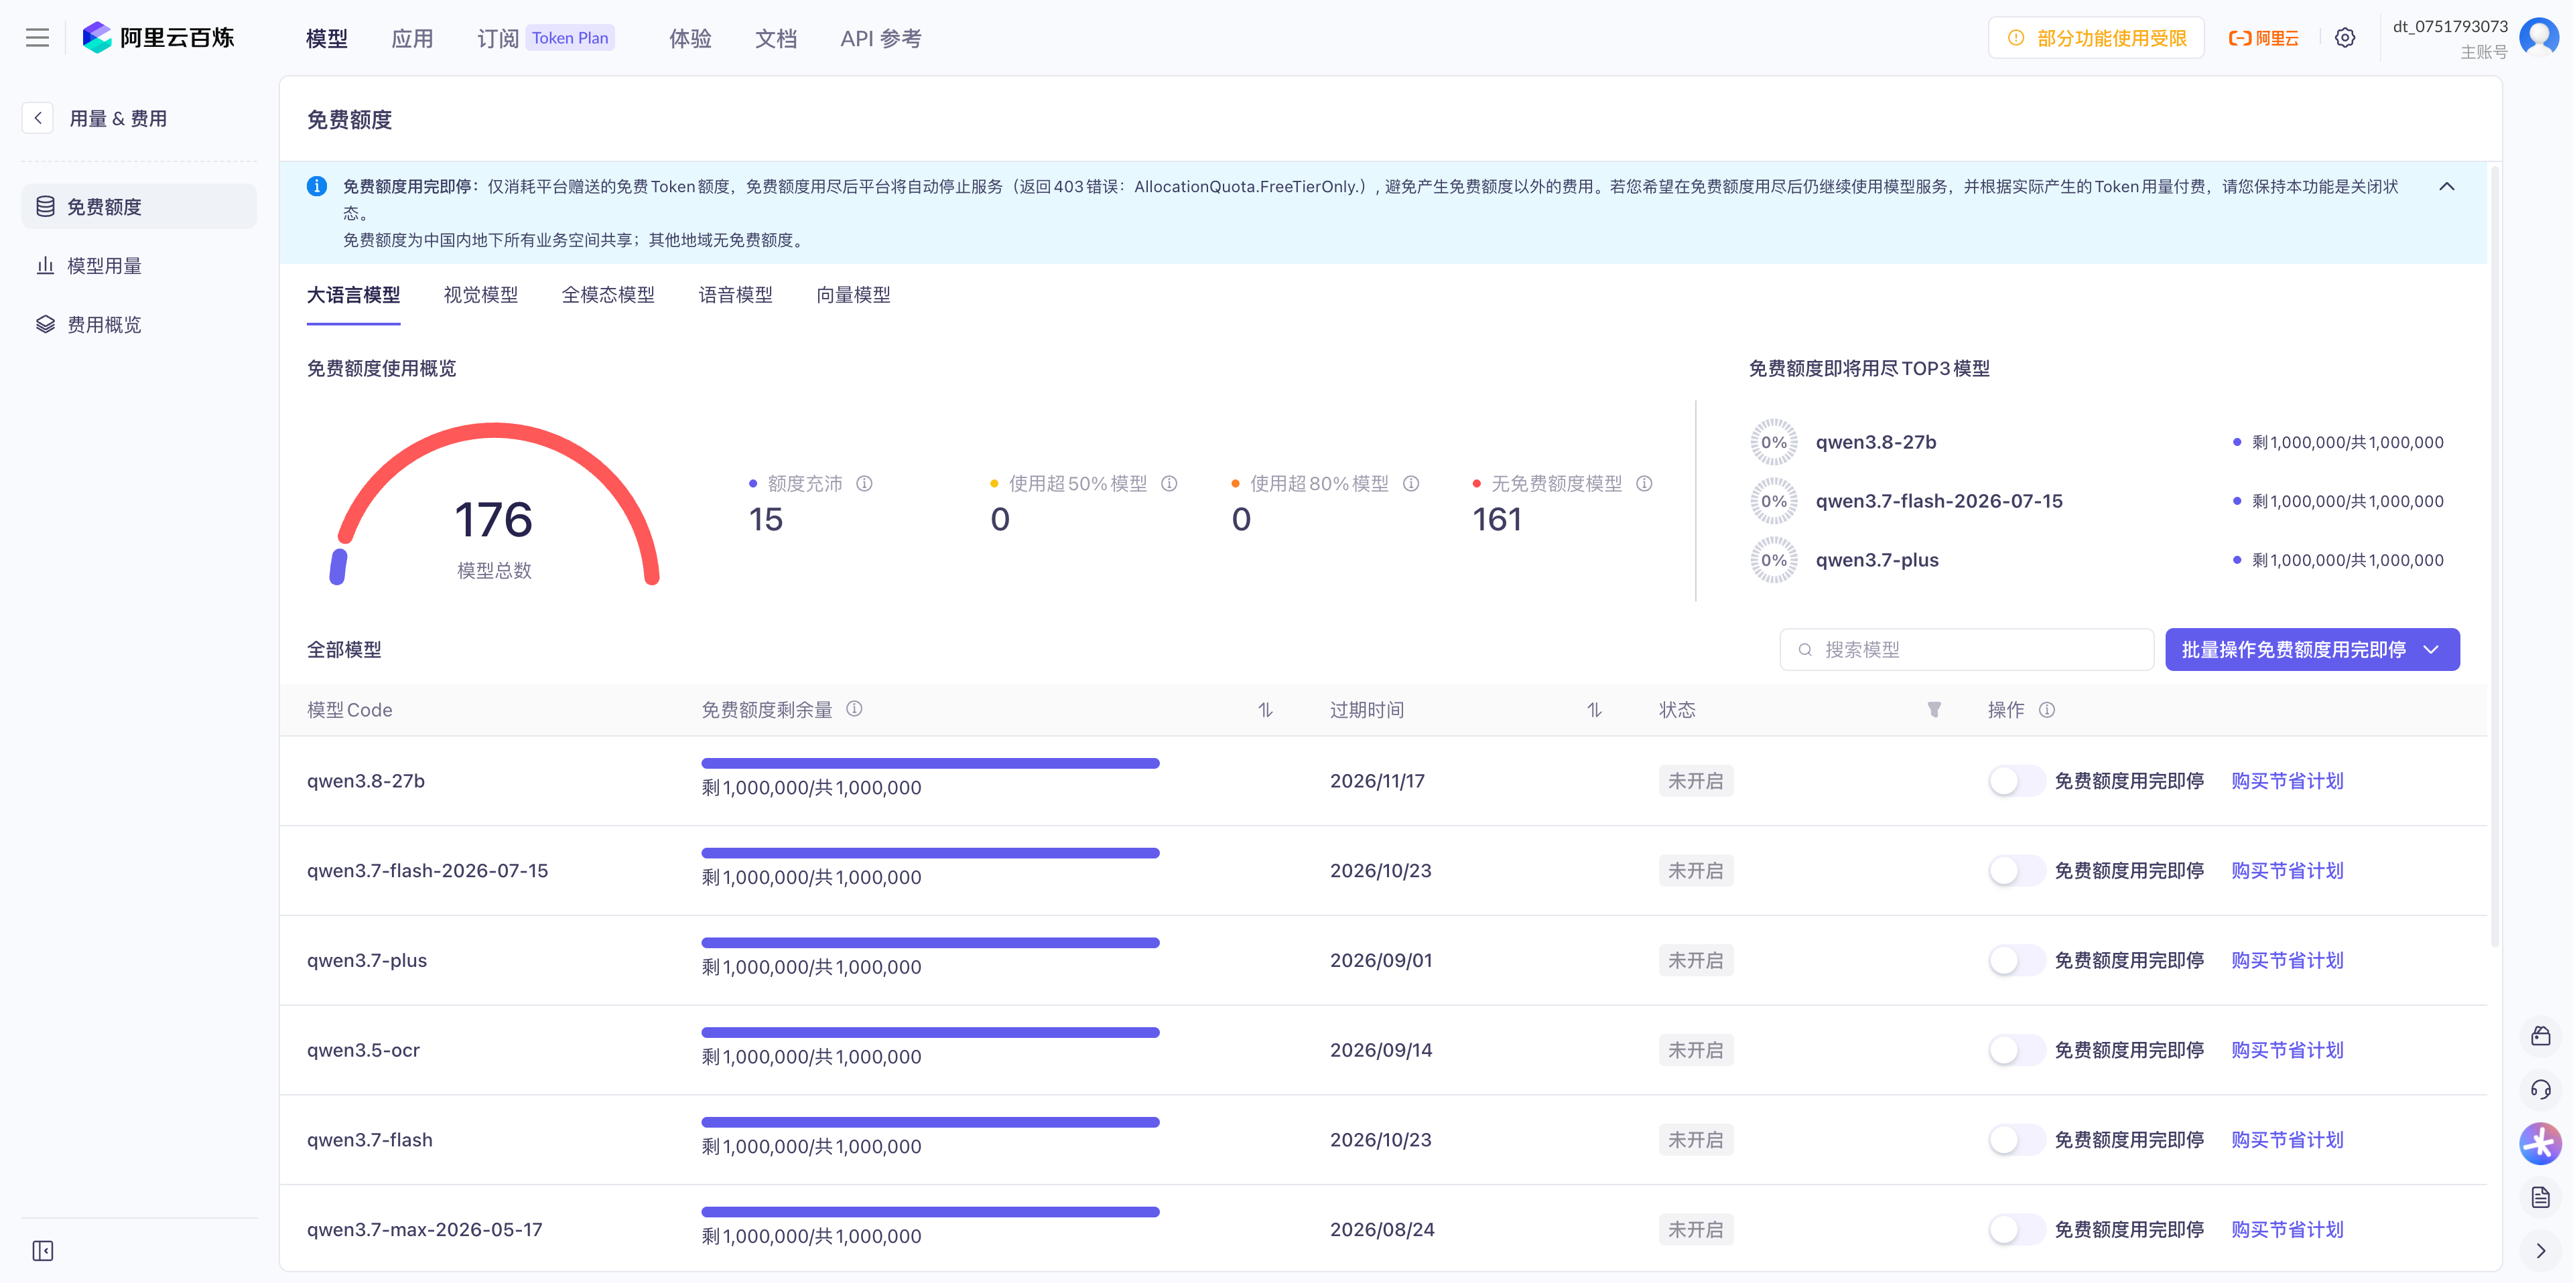The image size is (2573, 1283).
Task: Switch to the 向量模型 tab
Action: [853, 295]
